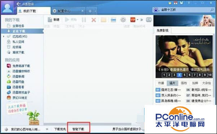Viewport: 217px width, 134px height.
Task: Click the green plant icon
Action: click(x=34, y=117)
